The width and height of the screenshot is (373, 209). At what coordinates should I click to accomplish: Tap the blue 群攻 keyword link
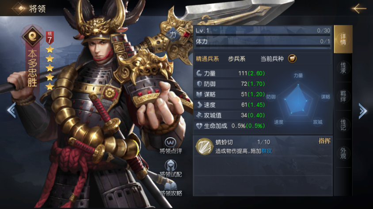[x=266, y=151]
